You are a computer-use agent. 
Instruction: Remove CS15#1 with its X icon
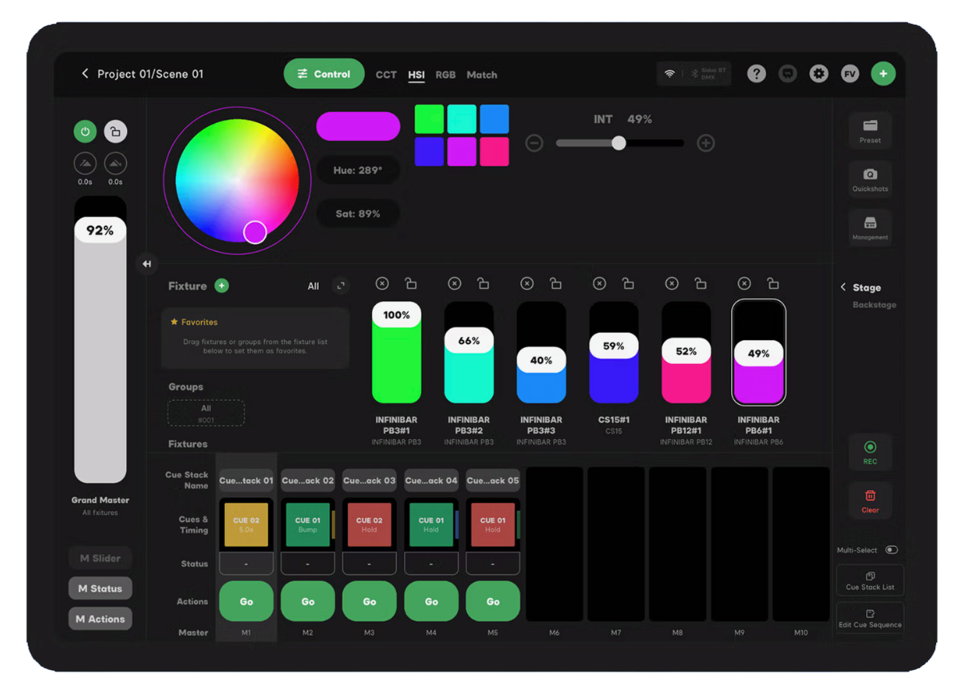[599, 283]
